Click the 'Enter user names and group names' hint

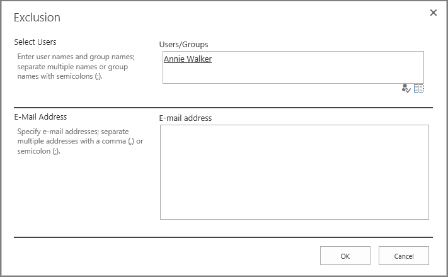(76, 57)
